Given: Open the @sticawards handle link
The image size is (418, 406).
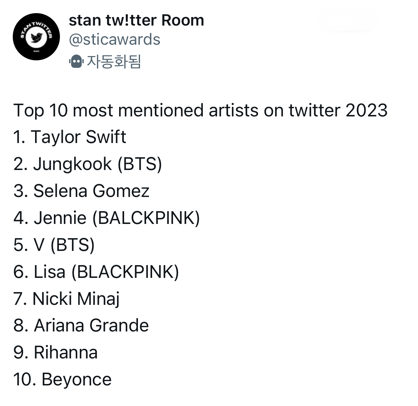Looking at the screenshot, I should 115,39.
